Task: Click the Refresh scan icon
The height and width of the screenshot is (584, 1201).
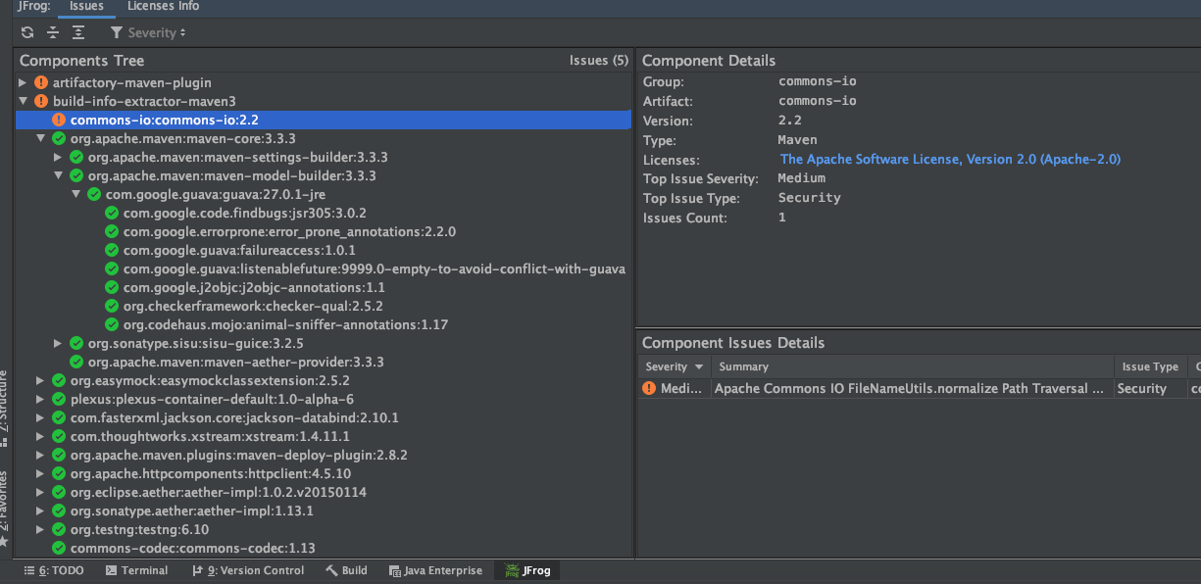Action: click(x=27, y=32)
